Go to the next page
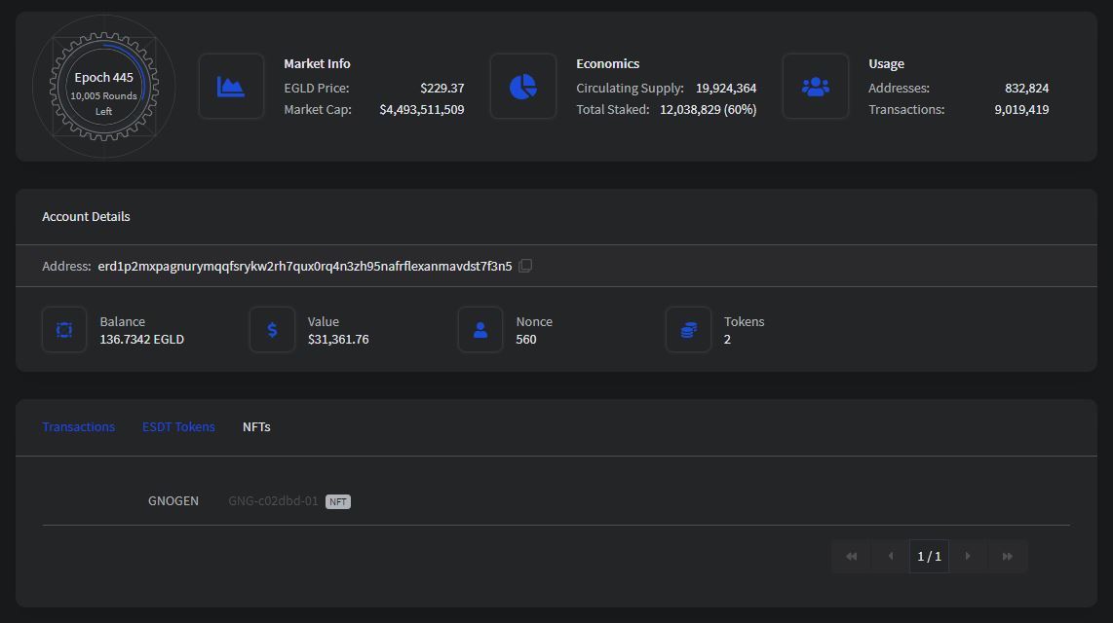1113x623 pixels. pyautogui.click(x=968, y=557)
